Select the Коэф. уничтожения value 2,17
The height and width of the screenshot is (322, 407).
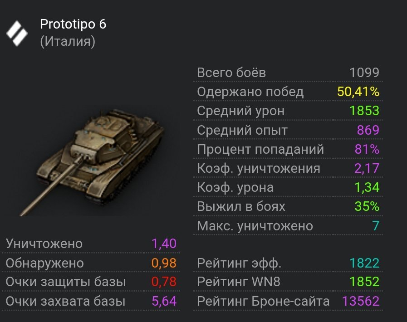tap(367, 169)
